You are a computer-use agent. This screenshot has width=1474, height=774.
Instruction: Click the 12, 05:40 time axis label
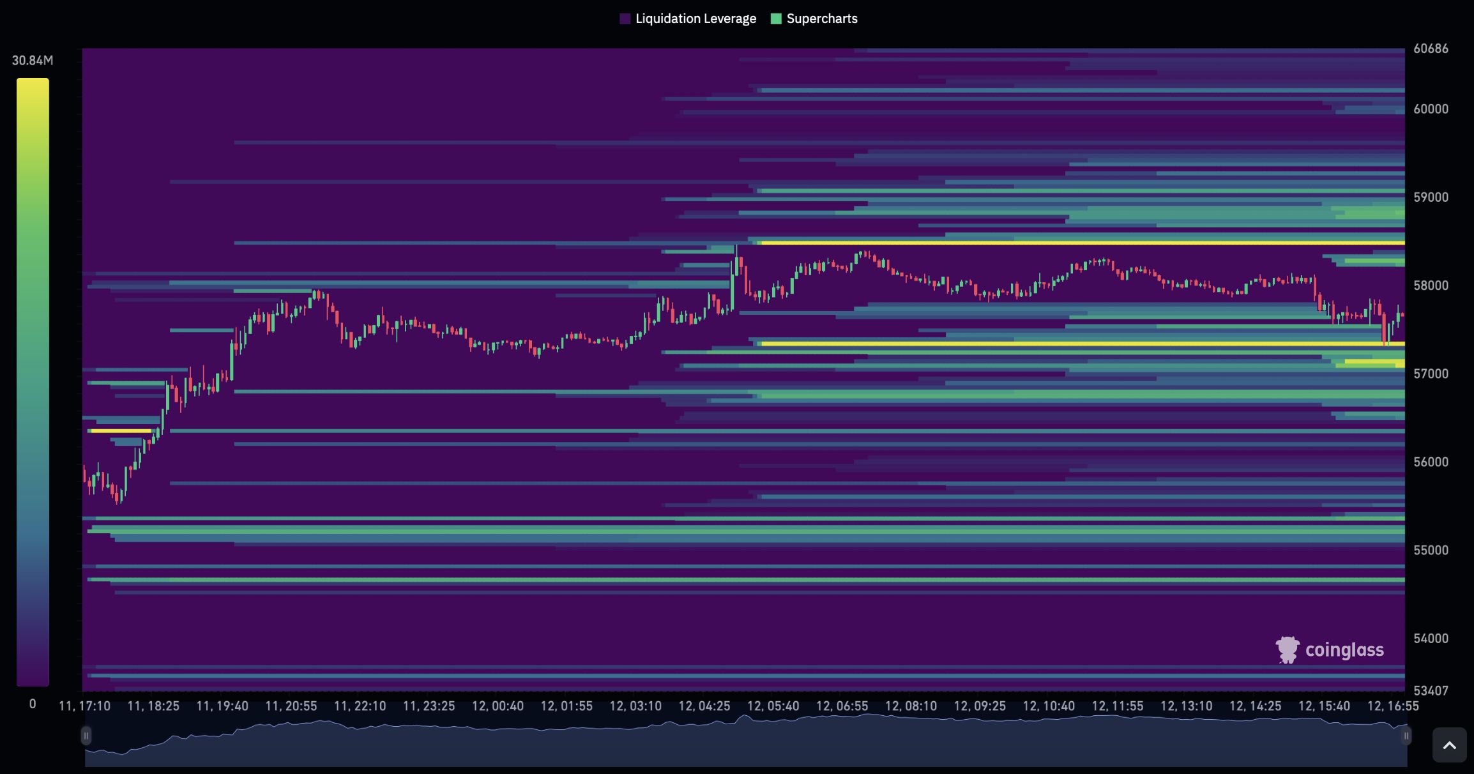773,706
